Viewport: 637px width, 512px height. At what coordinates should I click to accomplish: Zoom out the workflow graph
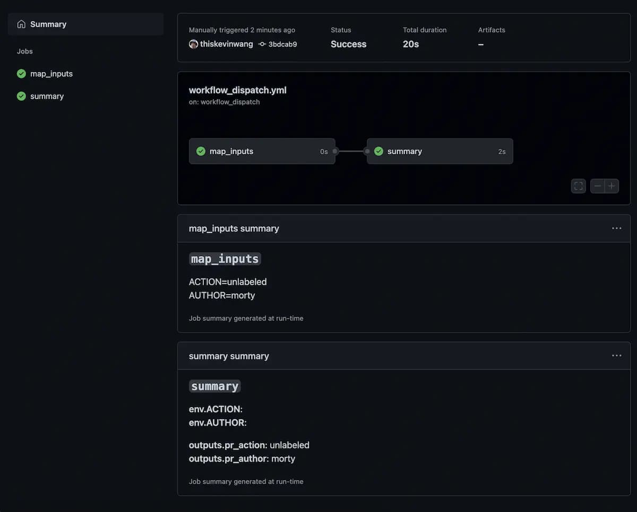click(x=598, y=186)
